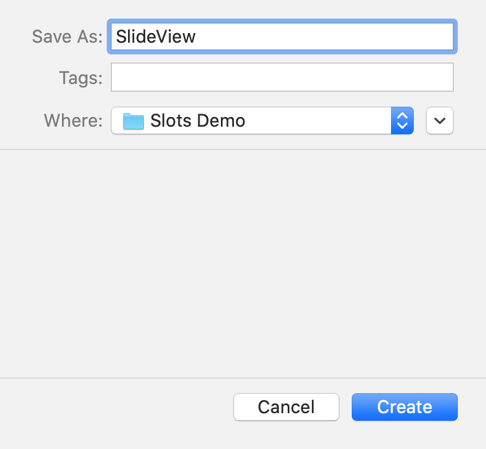Viewport: 486px width, 449px height.
Task: Expand the save dialog to full browser
Action: (x=439, y=121)
